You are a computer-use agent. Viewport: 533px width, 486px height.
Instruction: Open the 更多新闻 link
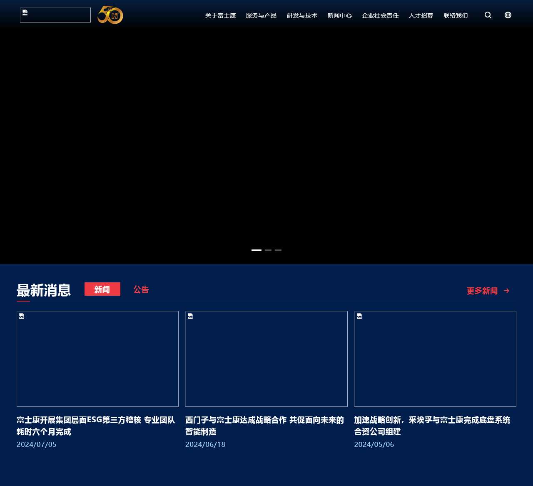pyautogui.click(x=482, y=291)
